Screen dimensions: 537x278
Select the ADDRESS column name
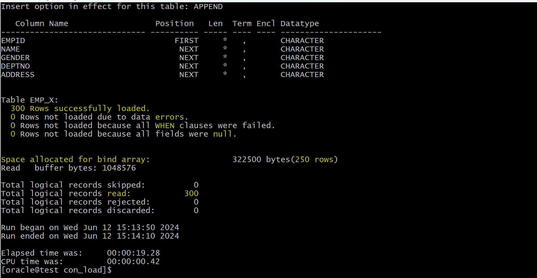coord(18,75)
